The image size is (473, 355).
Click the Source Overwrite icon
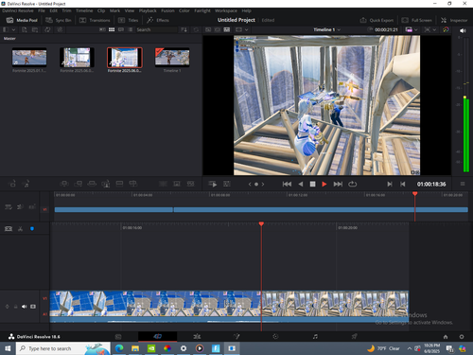133,184
